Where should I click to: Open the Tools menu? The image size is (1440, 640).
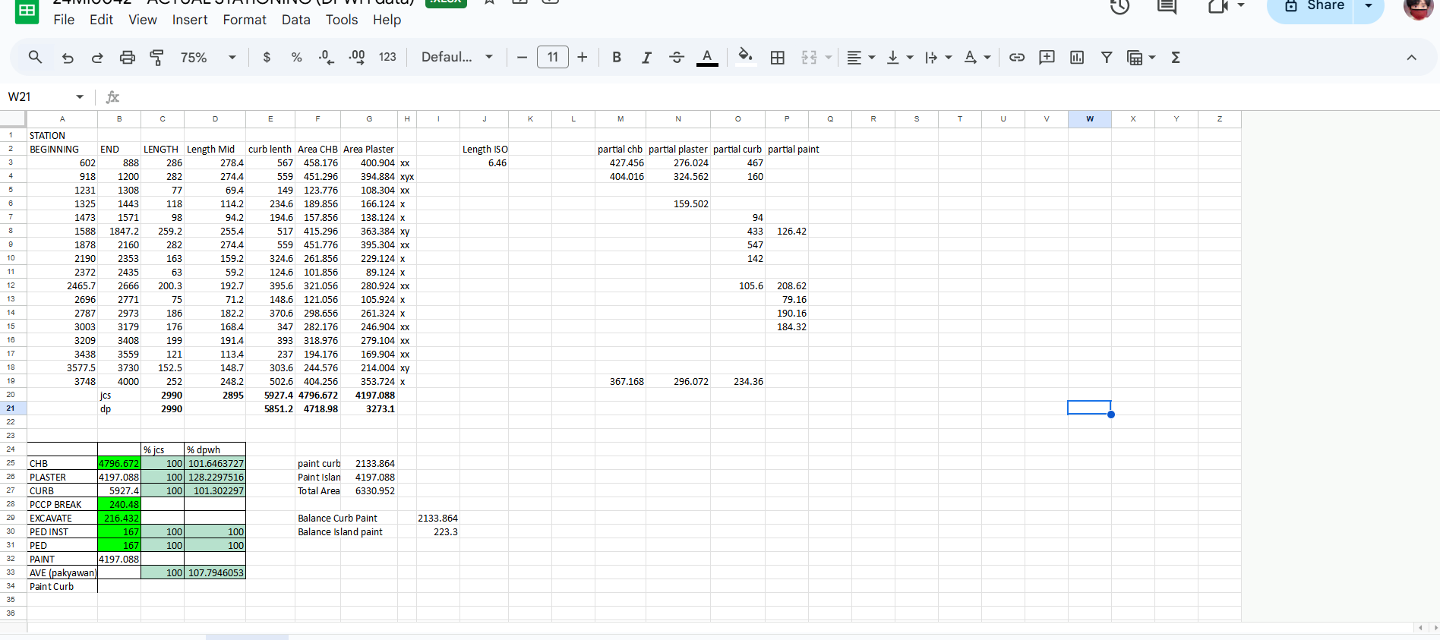pyautogui.click(x=342, y=20)
